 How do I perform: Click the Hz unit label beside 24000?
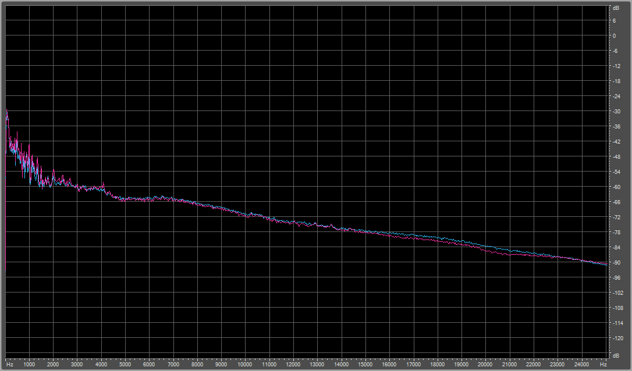tap(603, 364)
